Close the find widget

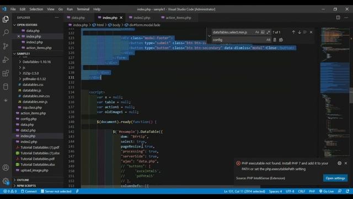(x=311, y=32)
